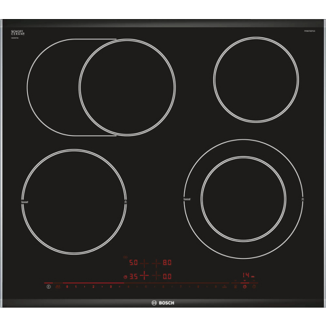Tap the boost symbol after level 9

pos(224,287)
